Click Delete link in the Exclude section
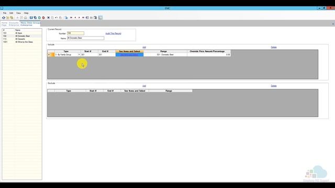335x188 pixels. [274, 86]
